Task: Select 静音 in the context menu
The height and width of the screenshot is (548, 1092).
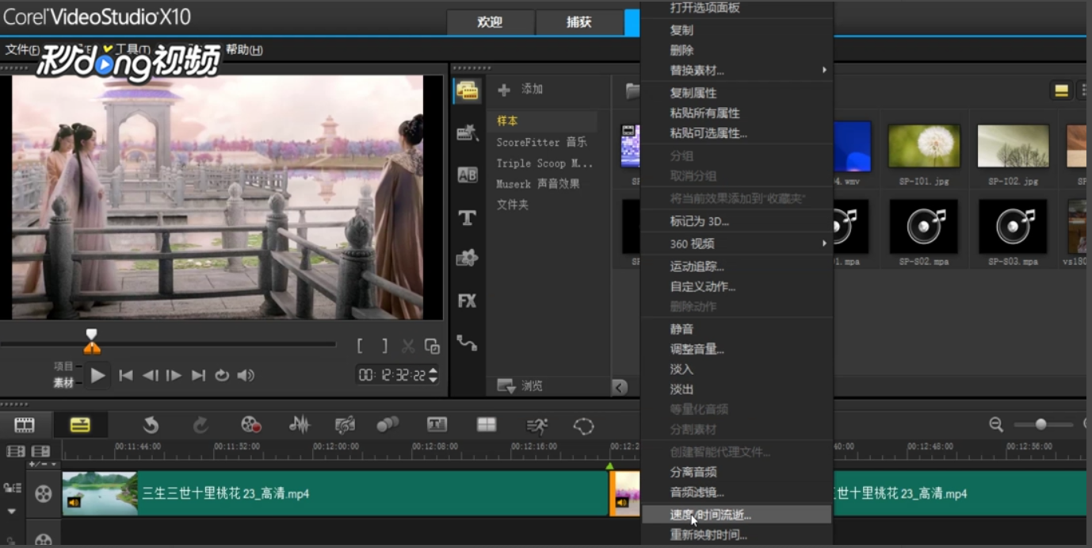Action: [737, 329]
